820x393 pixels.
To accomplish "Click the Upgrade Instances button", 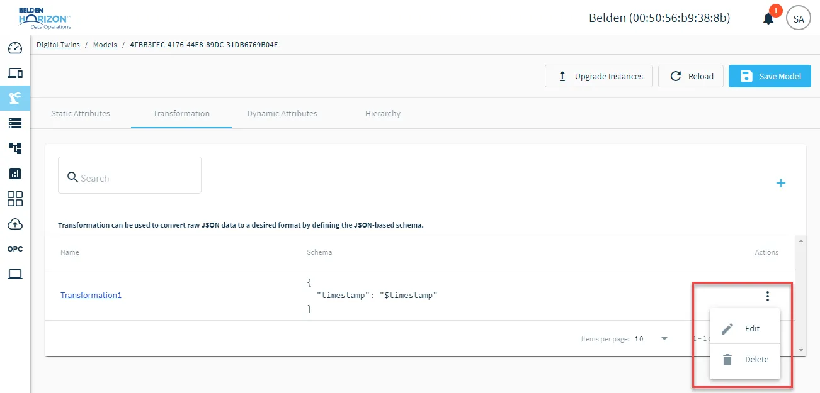I will click(x=598, y=76).
